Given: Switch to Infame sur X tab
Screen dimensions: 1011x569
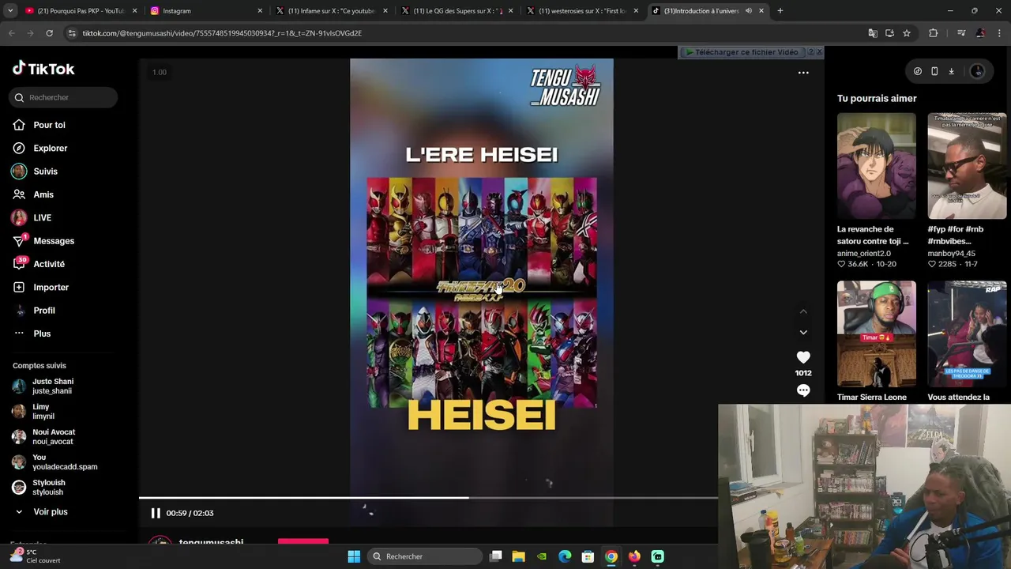Looking at the screenshot, I should (x=330, y=11).
